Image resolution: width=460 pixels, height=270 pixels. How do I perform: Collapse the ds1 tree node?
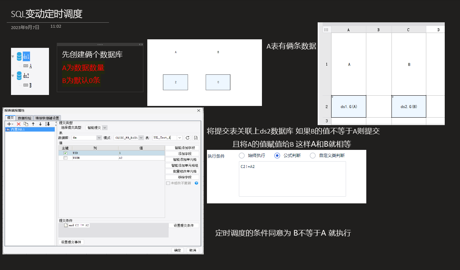coord(13,57)
